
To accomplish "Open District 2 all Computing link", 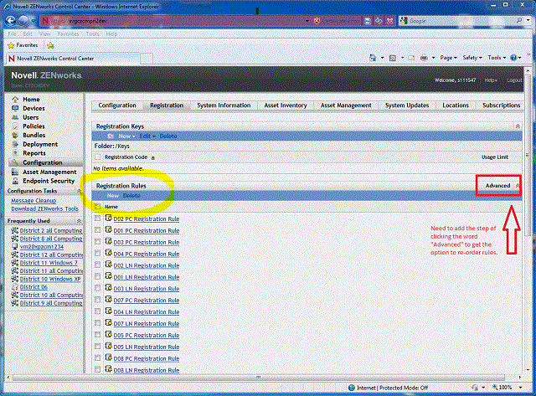I will click(51, 230).
